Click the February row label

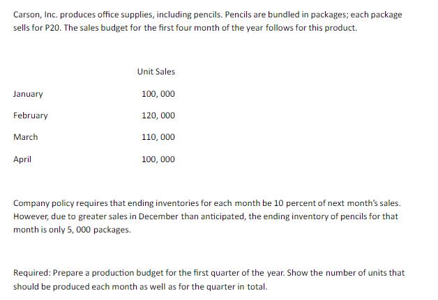click(31, 116)
